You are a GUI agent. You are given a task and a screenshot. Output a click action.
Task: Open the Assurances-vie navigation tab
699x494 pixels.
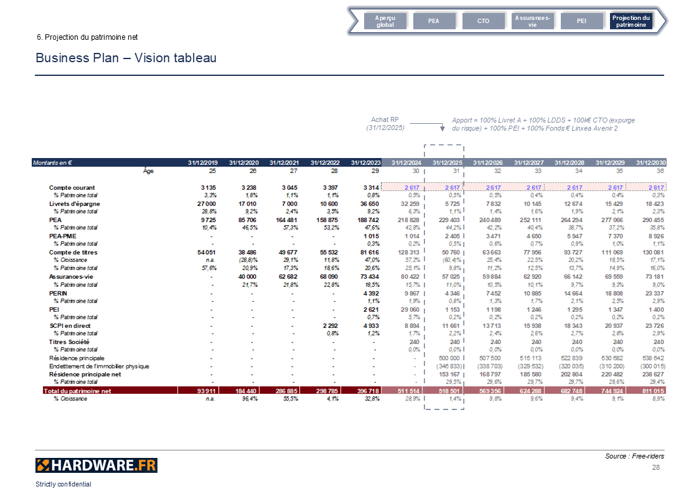(533, 21)
